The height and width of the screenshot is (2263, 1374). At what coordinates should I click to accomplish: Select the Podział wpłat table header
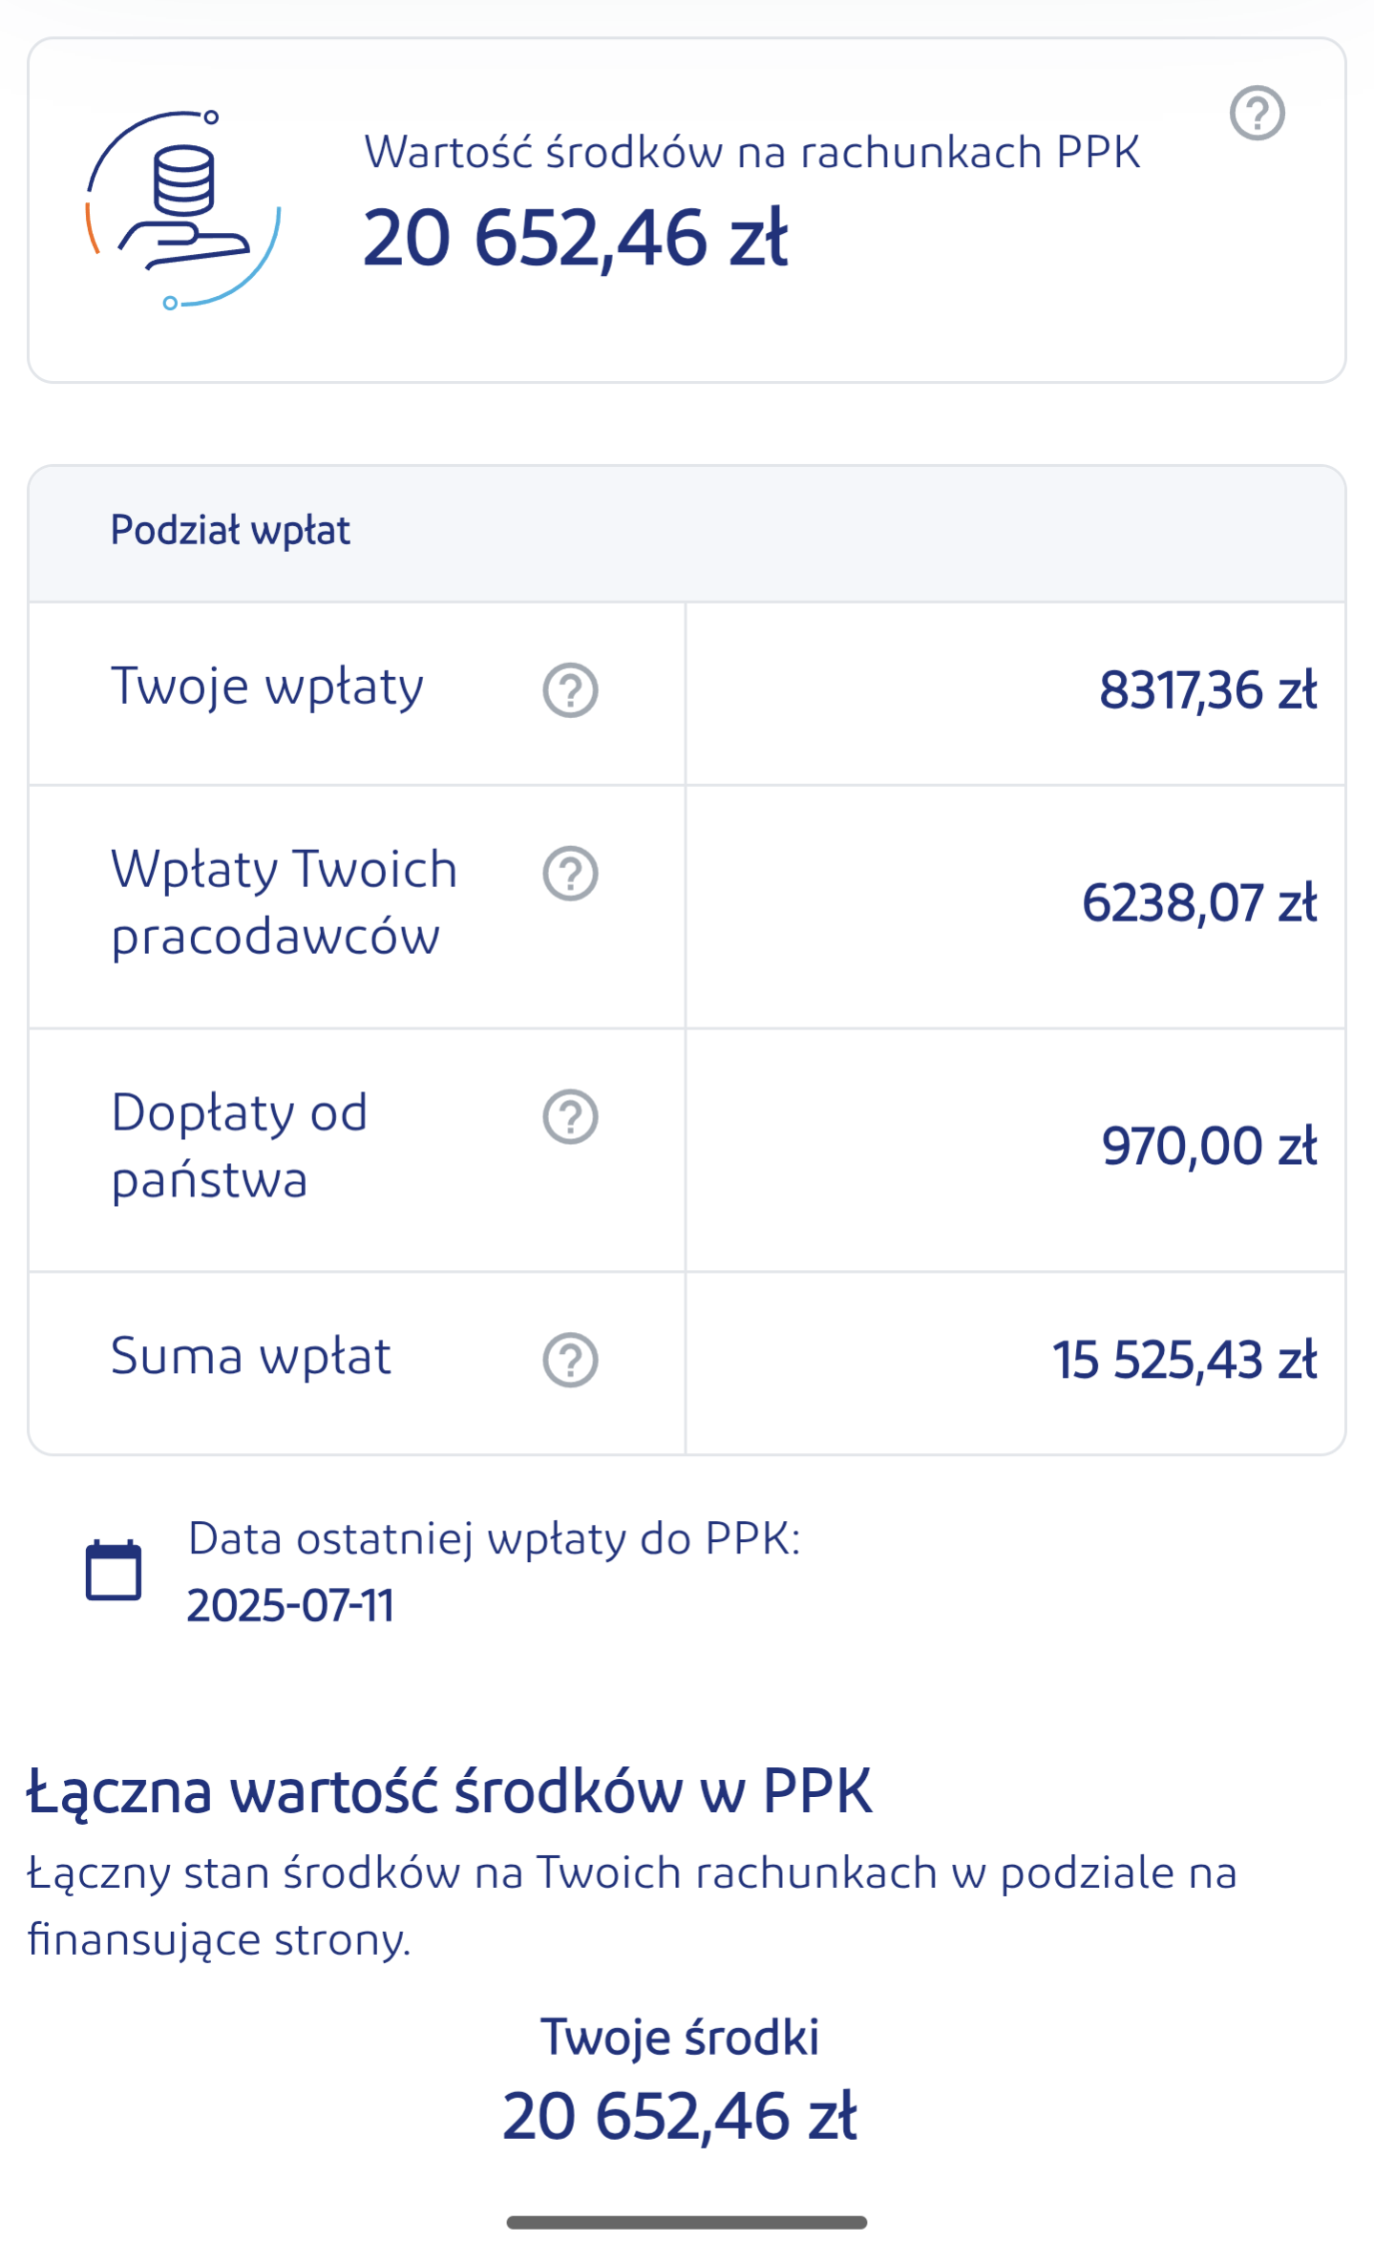point(230,531)
